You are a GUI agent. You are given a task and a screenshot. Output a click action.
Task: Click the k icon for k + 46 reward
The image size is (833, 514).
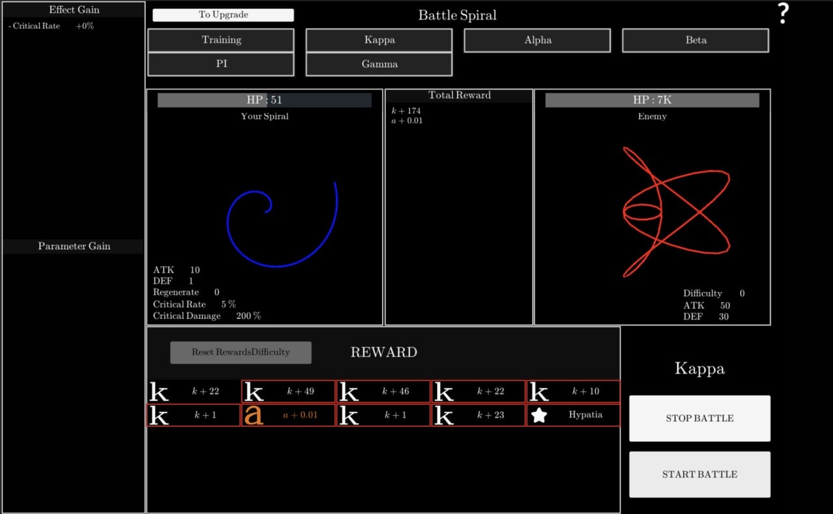(349, 392)
